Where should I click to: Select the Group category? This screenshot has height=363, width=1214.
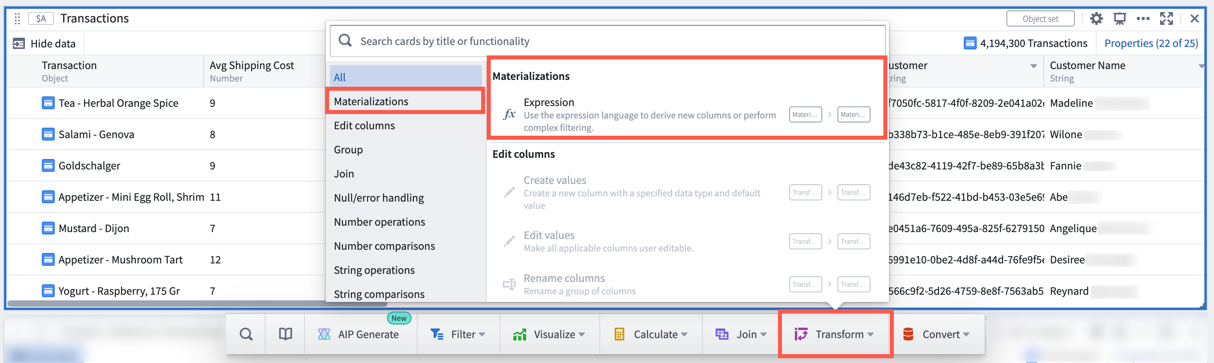[x=405, y=149]
